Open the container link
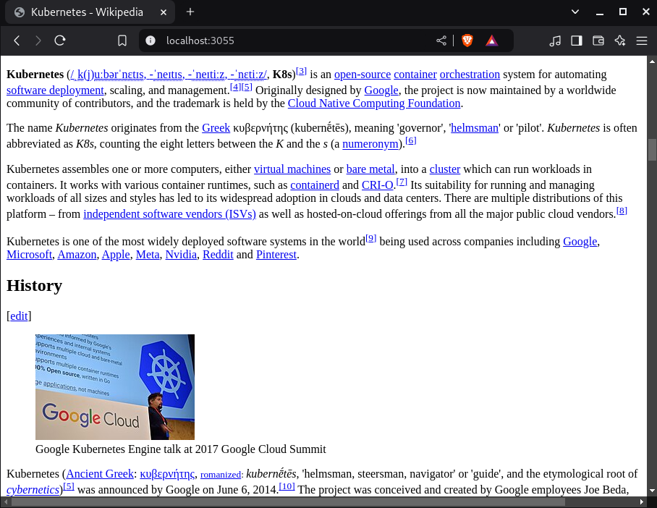Viewport: 657px width, 508px height. 415,75
